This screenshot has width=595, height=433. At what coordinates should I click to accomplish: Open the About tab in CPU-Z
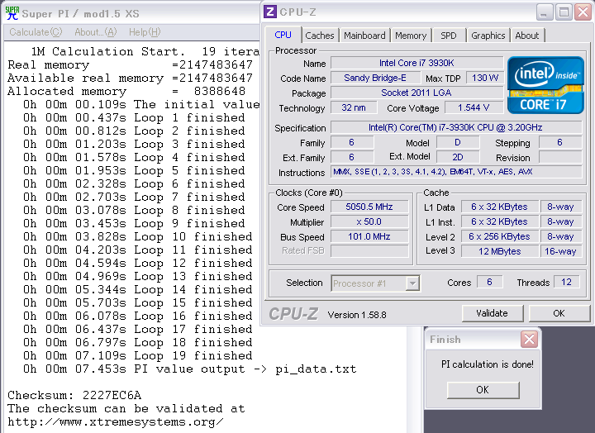coord(526,36)
